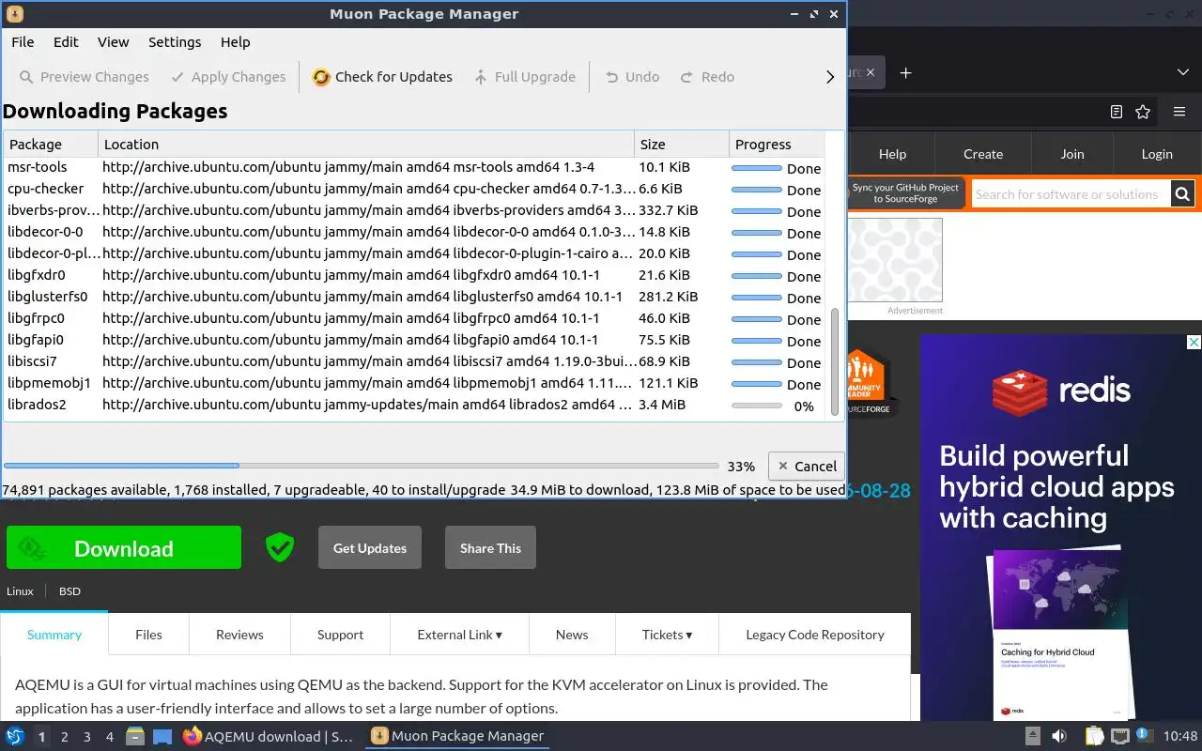
Task: Click Sync your GitHub Project to SourceForge
Action: [x=905, y=193]
